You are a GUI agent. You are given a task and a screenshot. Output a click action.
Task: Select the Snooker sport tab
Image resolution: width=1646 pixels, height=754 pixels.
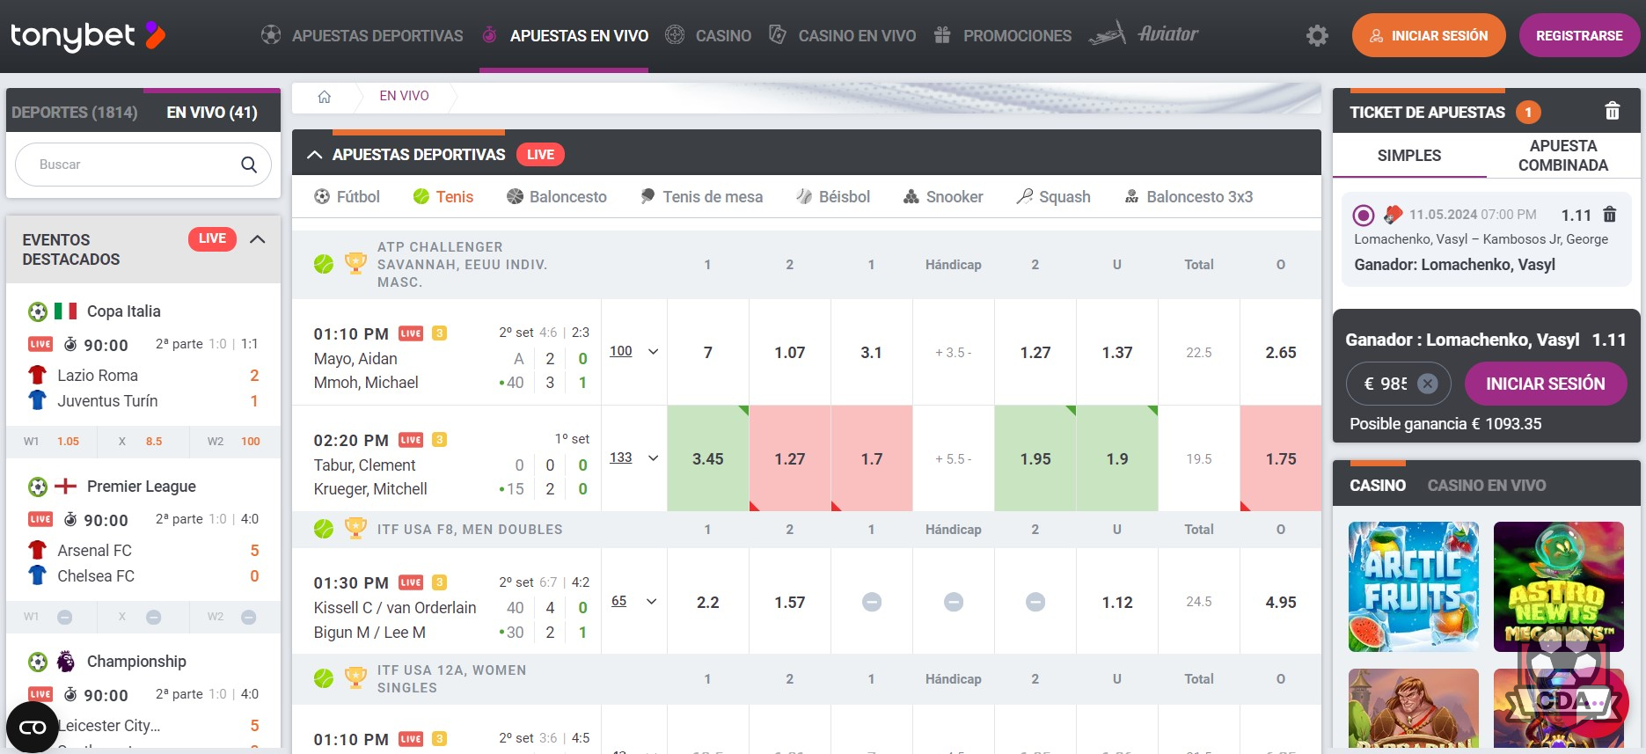pos(943,197)
